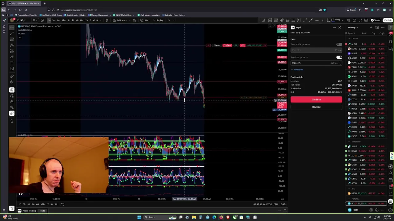This screenshot has width=394, height=221.
Task: Open the Trade tab in bottom panel
Action: (42, 211)
